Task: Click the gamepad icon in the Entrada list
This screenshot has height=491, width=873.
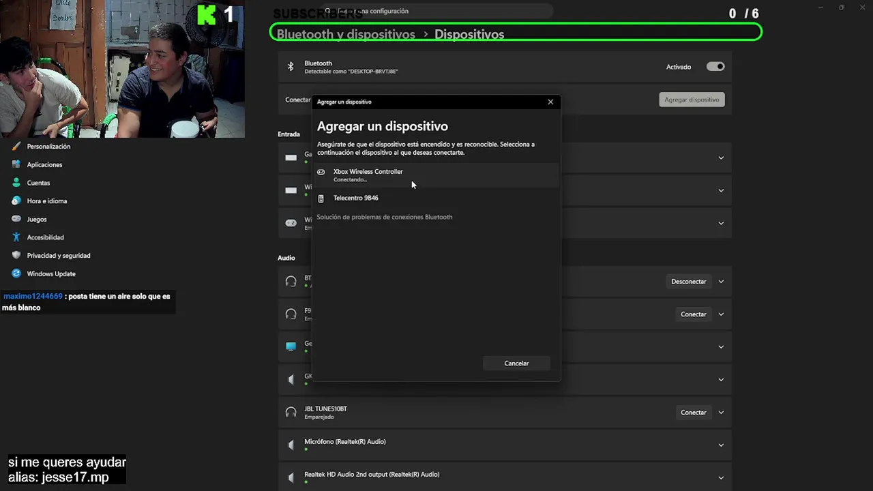Action: (291, 223)
